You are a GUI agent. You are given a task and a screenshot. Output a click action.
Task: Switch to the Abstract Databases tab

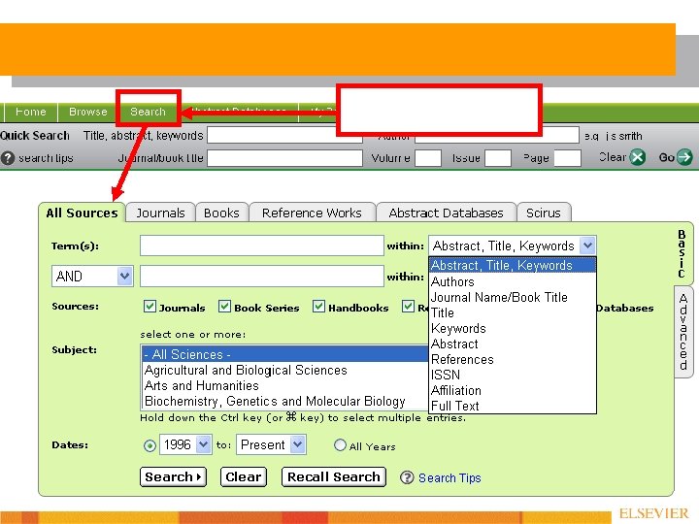[446, 213]
